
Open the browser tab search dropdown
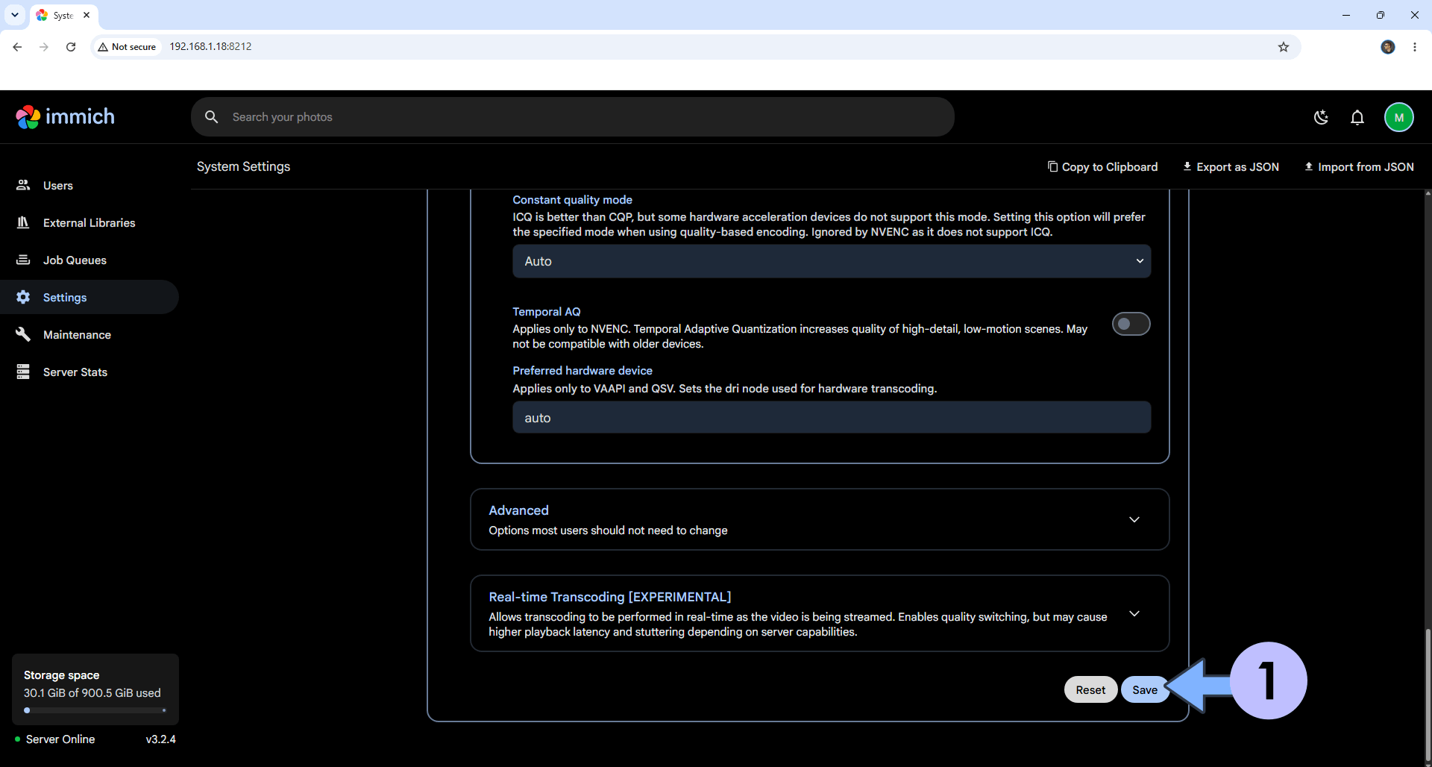click(15, 15)
